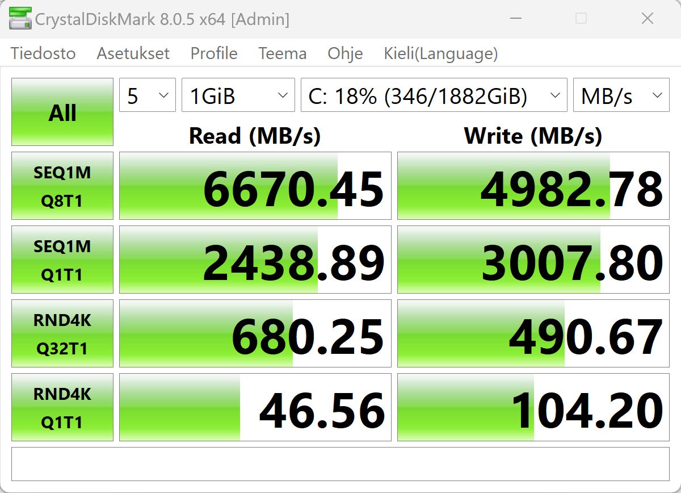Screen dimensions: 681x493
Task: Open the Tiedosto menu
Action: [x=43, y=54]
